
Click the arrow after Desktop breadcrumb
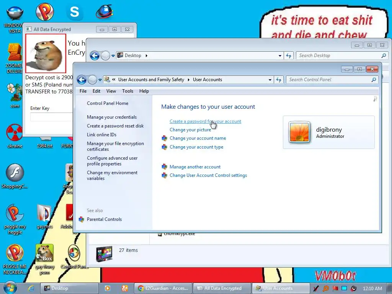[146, 56]
